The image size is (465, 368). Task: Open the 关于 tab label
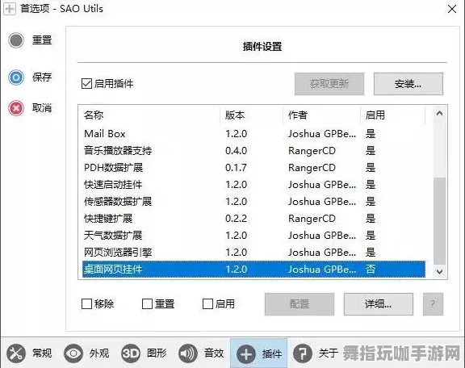329,353
